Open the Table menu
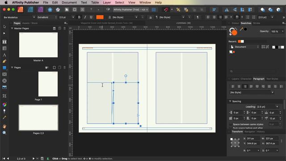 click(x=95, y=3)
